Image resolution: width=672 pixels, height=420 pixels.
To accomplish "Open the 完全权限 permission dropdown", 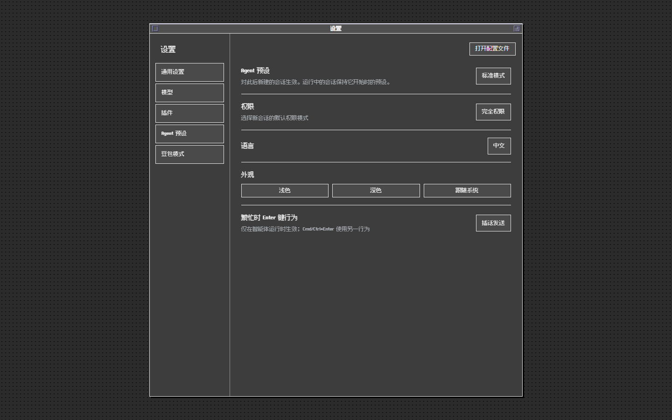I will (x=493, y=112).
